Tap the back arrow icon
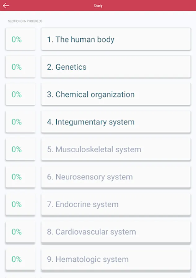Viewport: 196px width, 278px height. (6, 6)
